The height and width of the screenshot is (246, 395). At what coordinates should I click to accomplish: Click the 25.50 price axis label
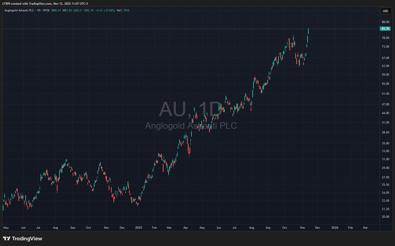coord(385,185)
